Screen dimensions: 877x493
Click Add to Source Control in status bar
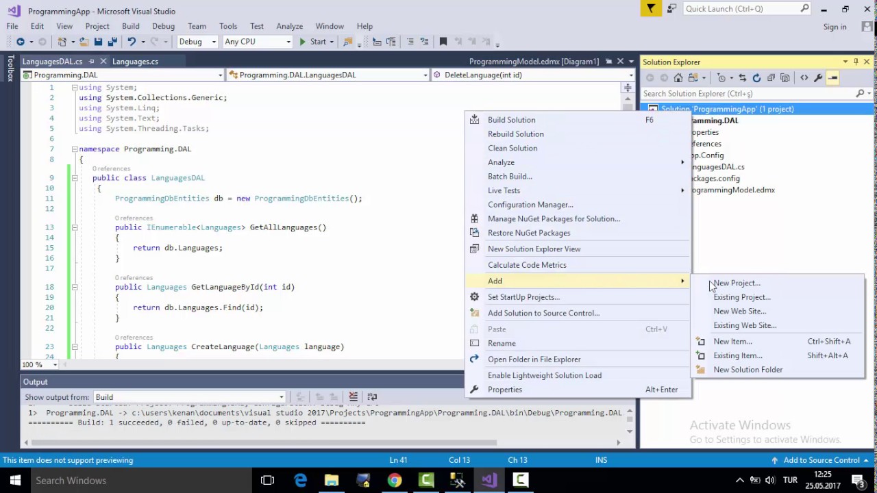821,460
